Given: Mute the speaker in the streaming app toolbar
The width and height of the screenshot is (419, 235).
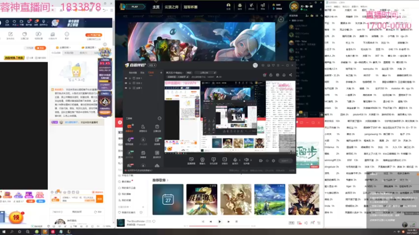Looking at the screenshot, I should click(x=246, y=160).
